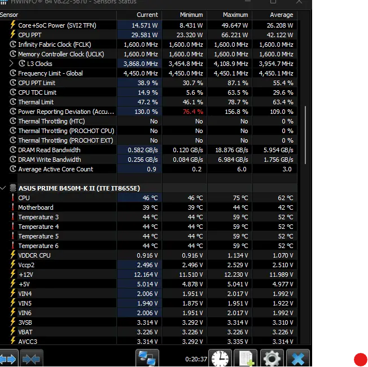Click lightning icon beside VDDCR CPU
This screenshot has width=368, height=367.
click(x=13, y=255)
